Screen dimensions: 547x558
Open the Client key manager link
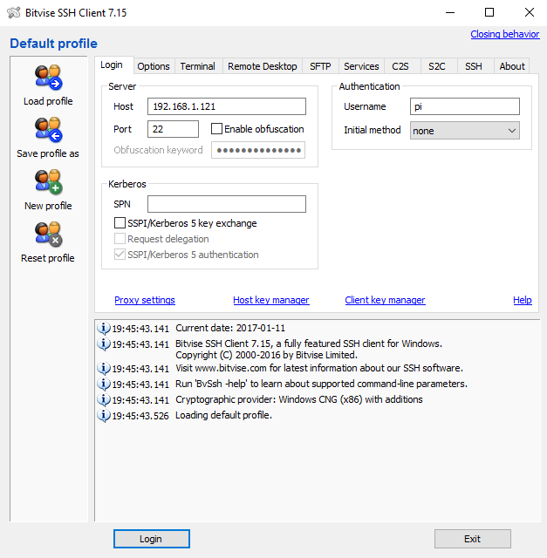[x=385, y=300]
